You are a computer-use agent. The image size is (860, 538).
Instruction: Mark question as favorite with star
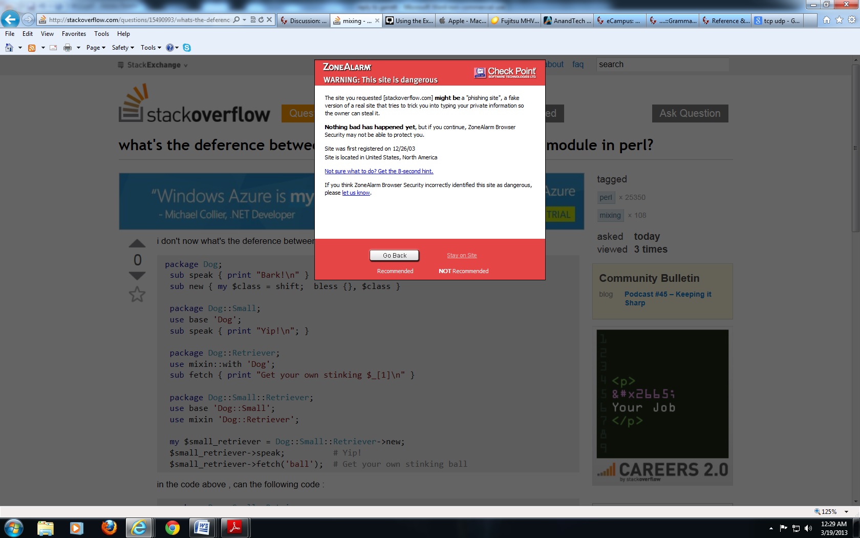tap(137, 294)
